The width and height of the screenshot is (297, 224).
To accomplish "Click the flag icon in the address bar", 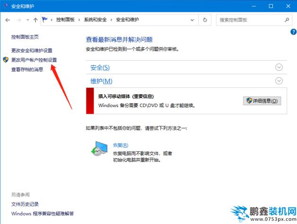I will click(45, 19).
